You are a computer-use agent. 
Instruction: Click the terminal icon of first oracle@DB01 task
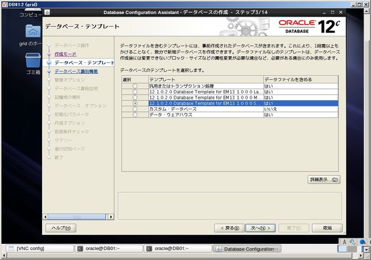pos(80,249)
